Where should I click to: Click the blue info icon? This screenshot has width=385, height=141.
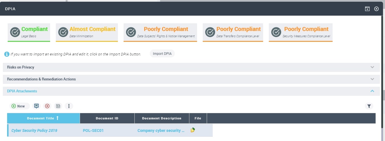[7, 54]
